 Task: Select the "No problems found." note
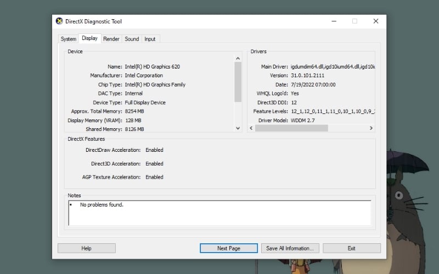102,204
